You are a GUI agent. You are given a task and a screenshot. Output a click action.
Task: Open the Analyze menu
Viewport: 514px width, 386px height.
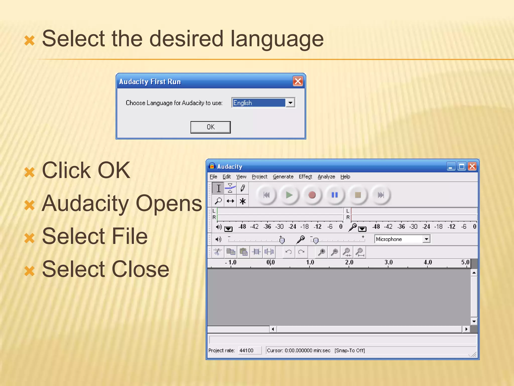tap(326, 177)
